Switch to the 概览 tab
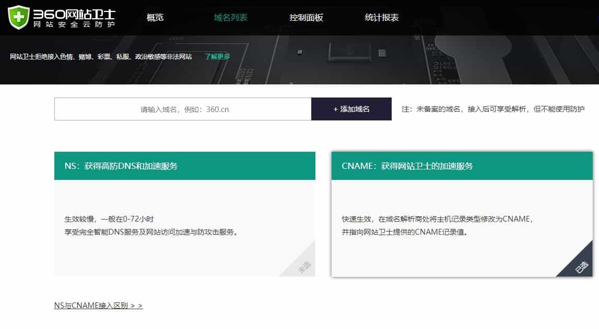 coord(155,17)
